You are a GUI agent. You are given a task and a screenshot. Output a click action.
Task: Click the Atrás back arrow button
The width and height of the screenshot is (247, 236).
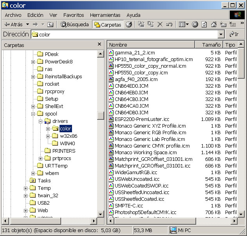(14, 24)
